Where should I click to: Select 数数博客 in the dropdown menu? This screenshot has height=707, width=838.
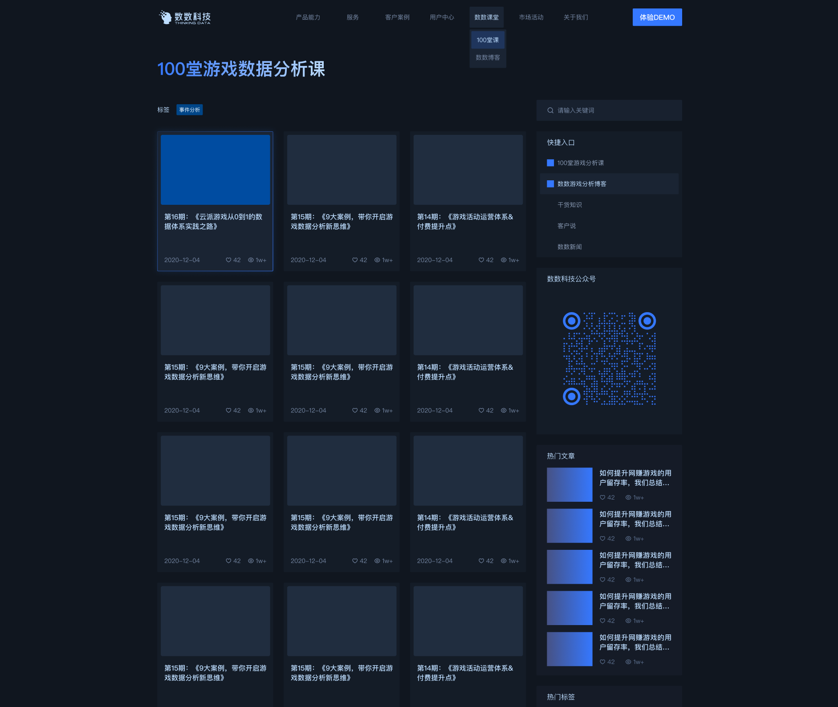(x=488, y=57)
